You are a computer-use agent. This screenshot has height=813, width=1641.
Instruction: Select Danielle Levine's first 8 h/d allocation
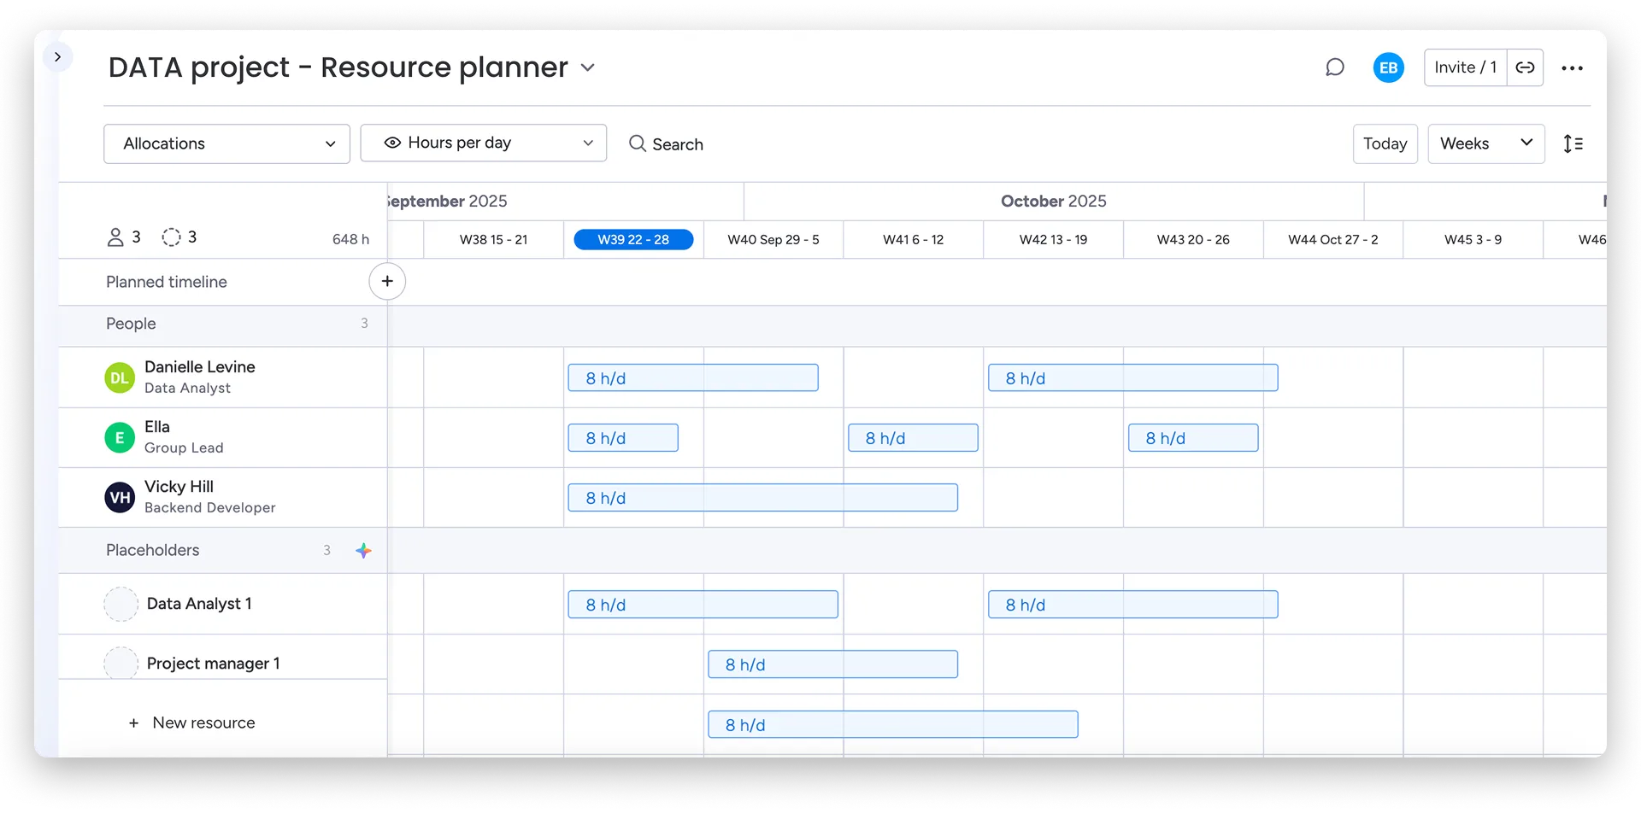(693, 377)
